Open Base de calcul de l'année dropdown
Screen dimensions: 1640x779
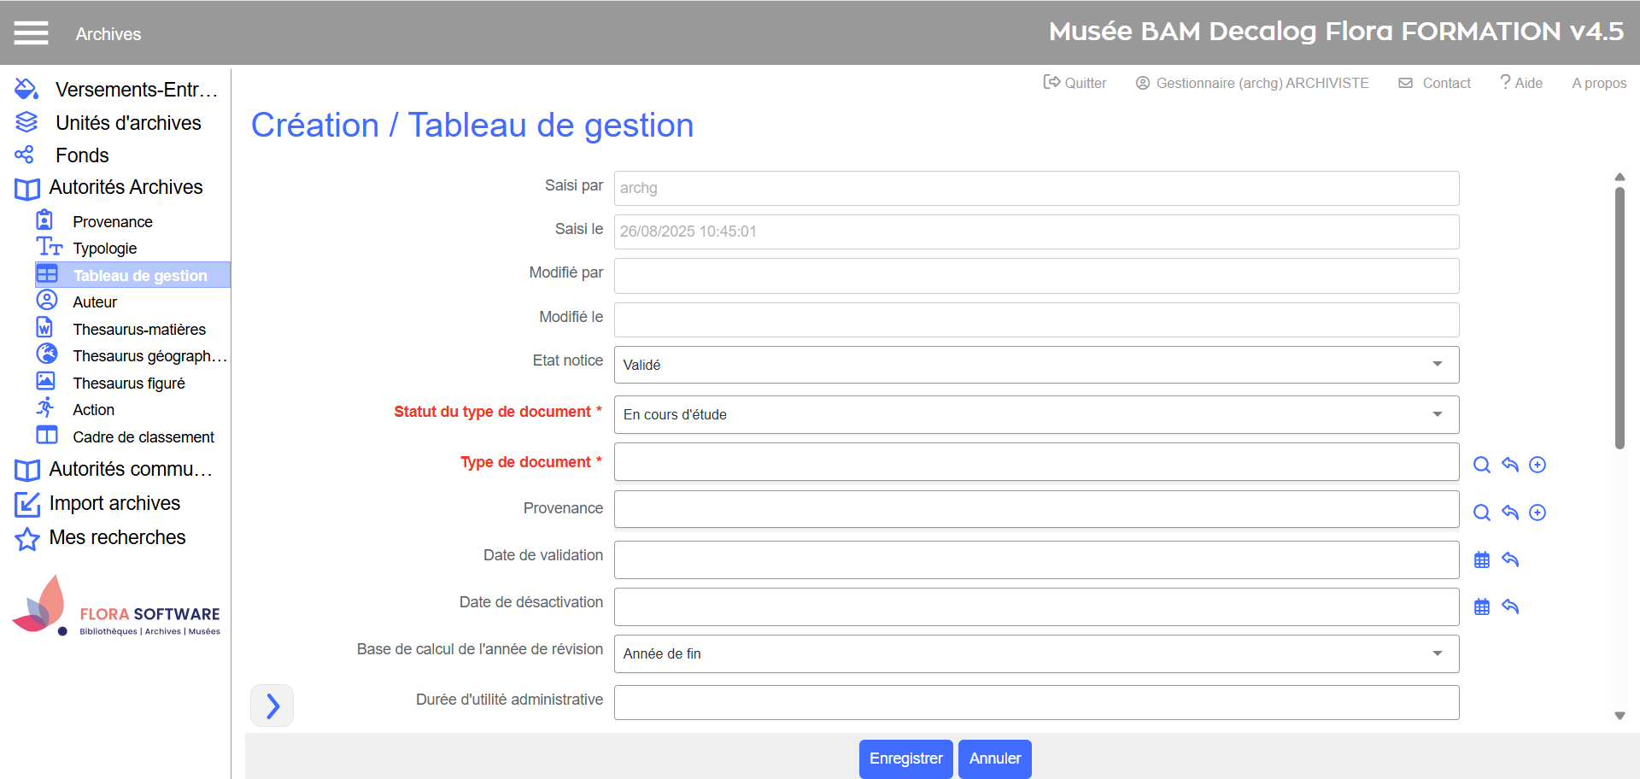click(x=1035, y=653)
